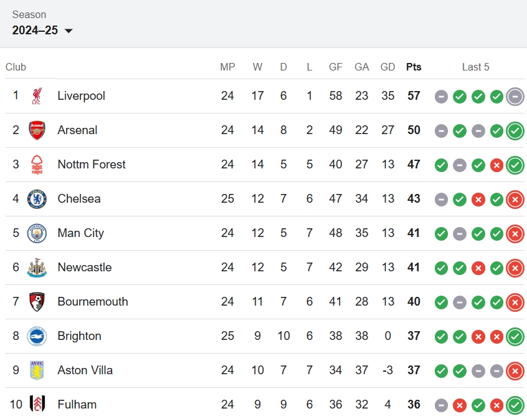
Task: Click the Pts column header
Action: [x=414, y=67]
